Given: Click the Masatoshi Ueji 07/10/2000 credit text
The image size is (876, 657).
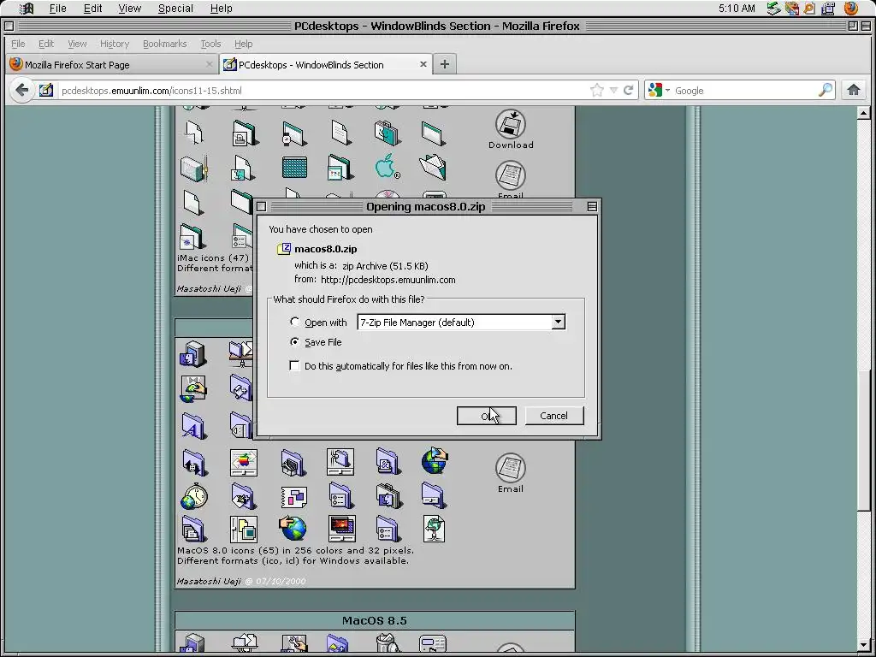Looking at the screenshot, I should coord(241,581).
